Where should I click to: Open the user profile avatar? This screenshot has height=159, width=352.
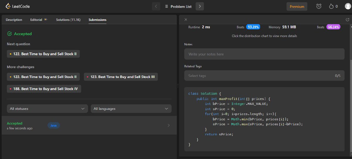[348, 6]
